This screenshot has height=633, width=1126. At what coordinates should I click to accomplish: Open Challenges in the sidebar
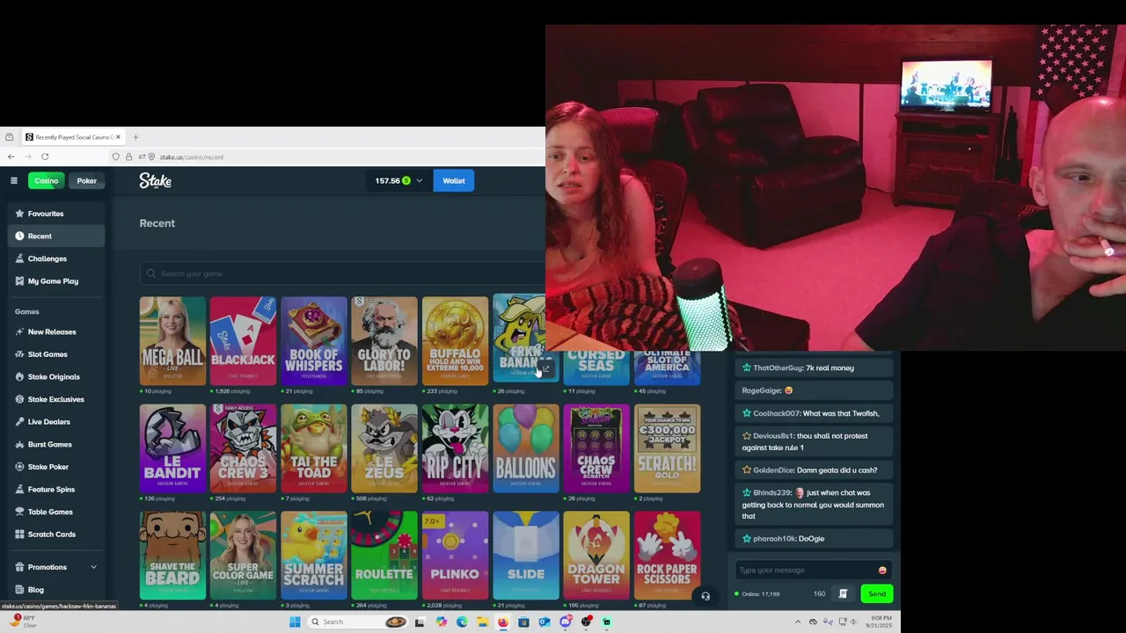(47, 258)
